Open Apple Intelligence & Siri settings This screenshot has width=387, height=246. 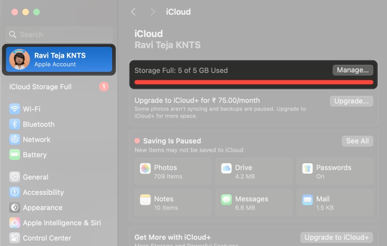62,223
